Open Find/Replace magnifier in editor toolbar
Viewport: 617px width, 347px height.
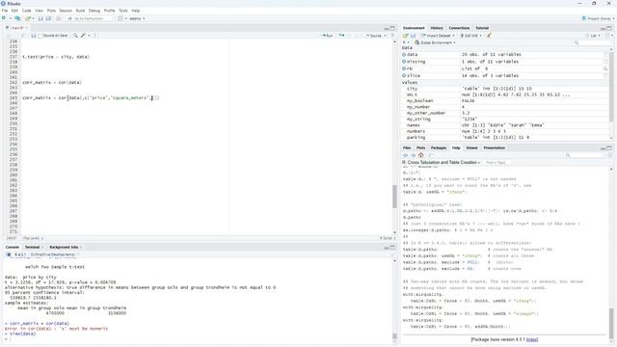[75, 36]
